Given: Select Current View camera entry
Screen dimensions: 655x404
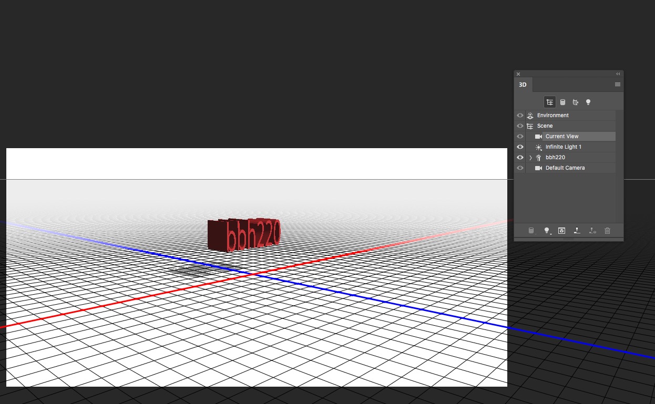Looking at the screenshot, I should [570, 137].
